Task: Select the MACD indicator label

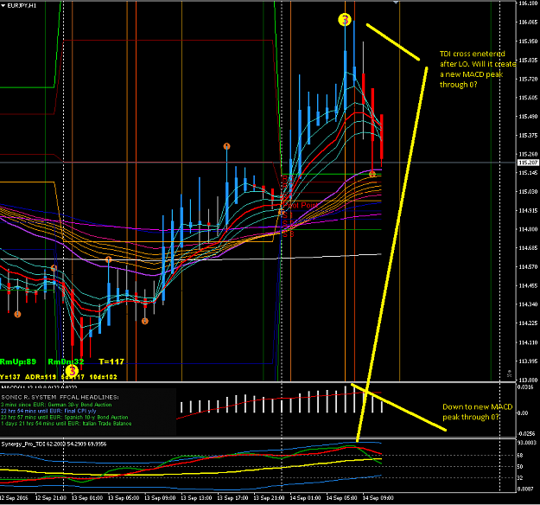Action: 39,387
